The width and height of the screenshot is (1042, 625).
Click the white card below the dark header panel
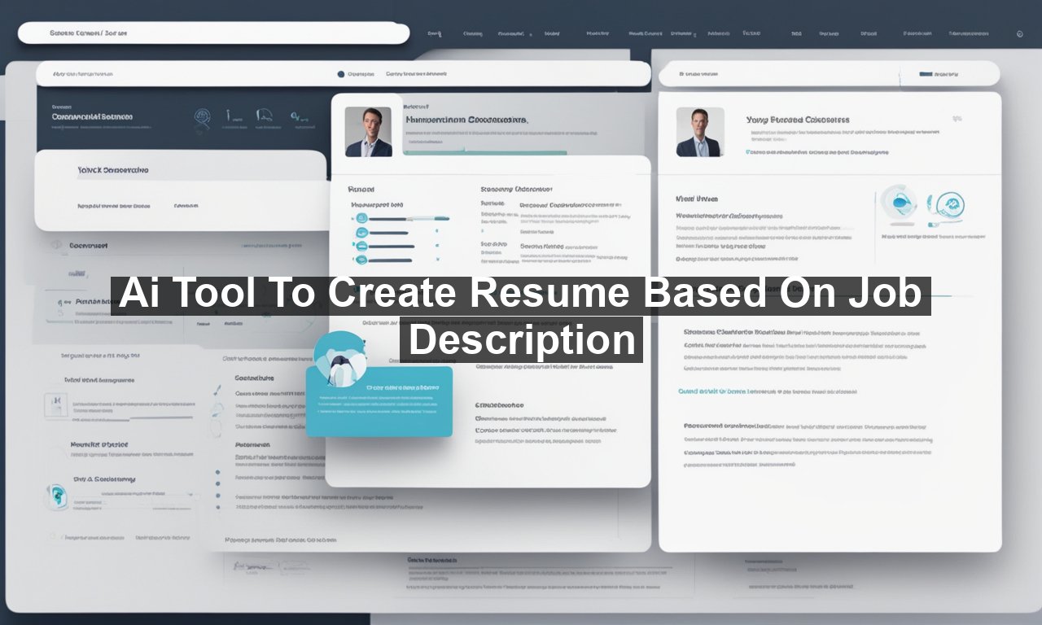pos(181,190)
